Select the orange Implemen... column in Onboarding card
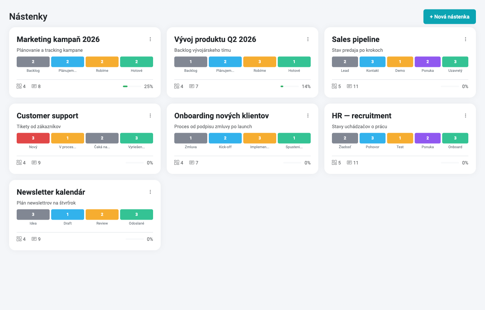 (260, 138)
